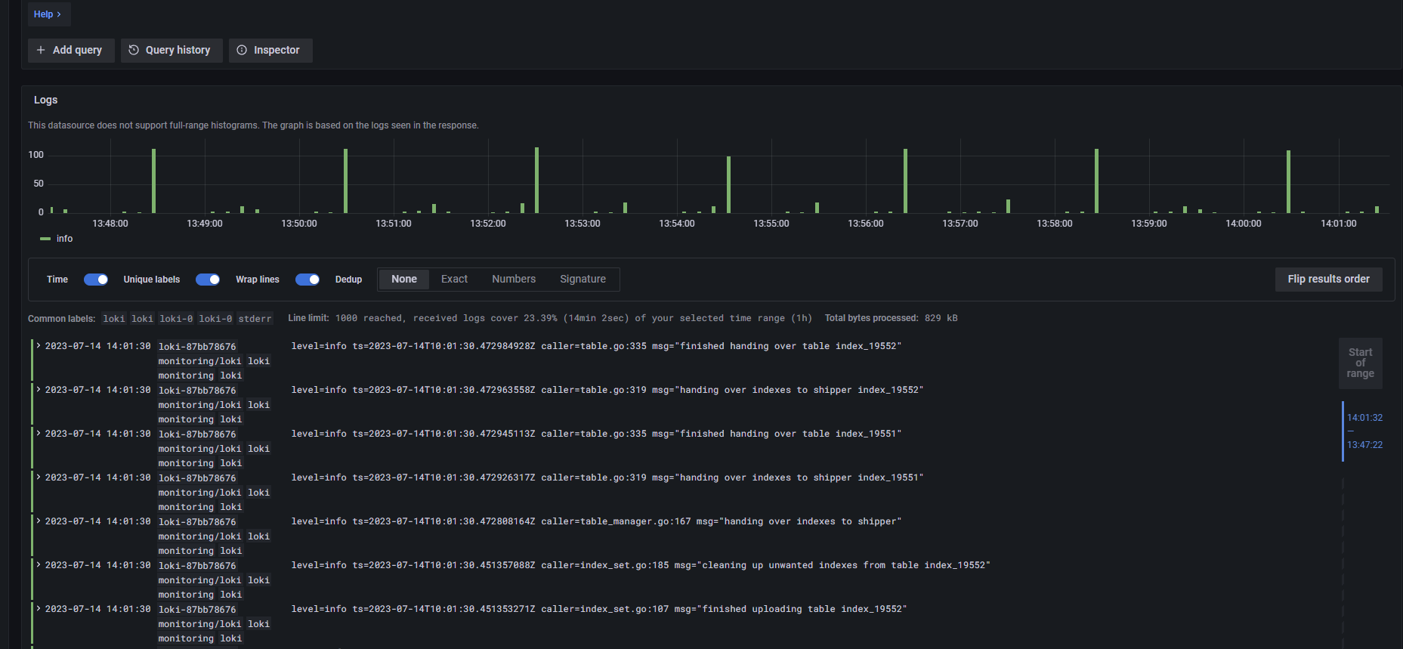The height and width of the screenshot is (649, 1403).
Task: Toggle the Unique labels switch
Action: tap(208, 280)
